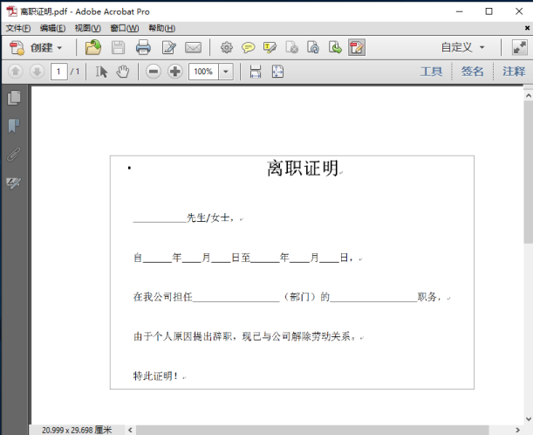Click the page size 20.999 x 29.698 厘米 label
The height and width of the screenshot is (435, 533).
77,431
